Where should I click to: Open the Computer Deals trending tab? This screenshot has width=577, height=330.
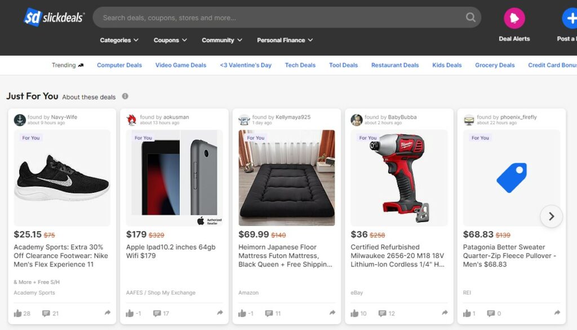click(x=119, y=65)
